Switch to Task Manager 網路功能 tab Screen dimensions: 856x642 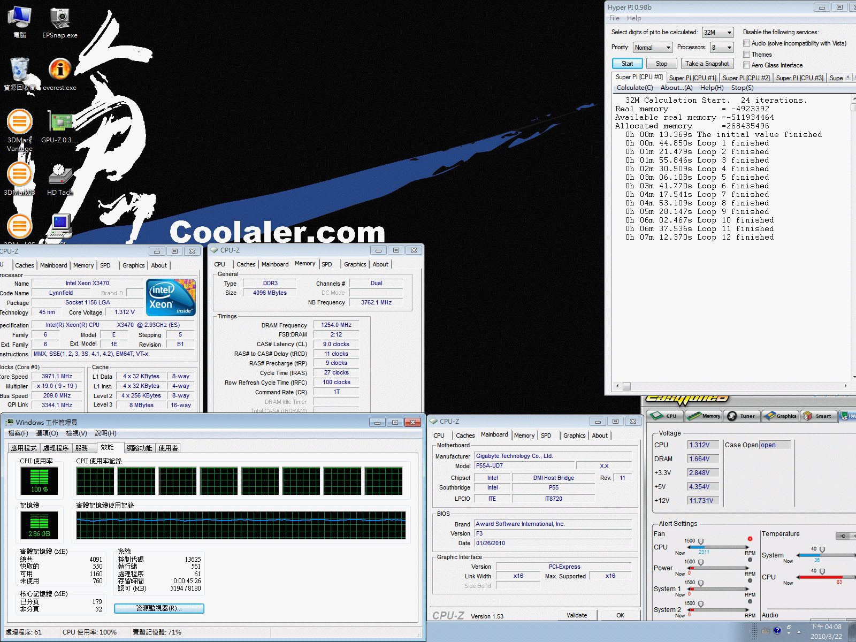click(139, 448)
